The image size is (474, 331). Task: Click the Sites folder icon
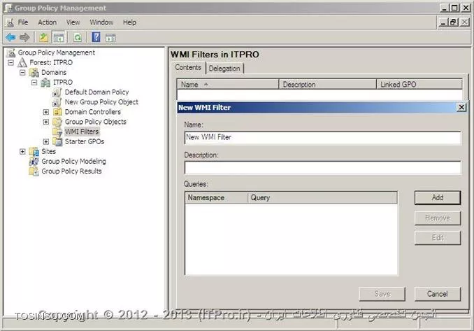pos(34,151)
